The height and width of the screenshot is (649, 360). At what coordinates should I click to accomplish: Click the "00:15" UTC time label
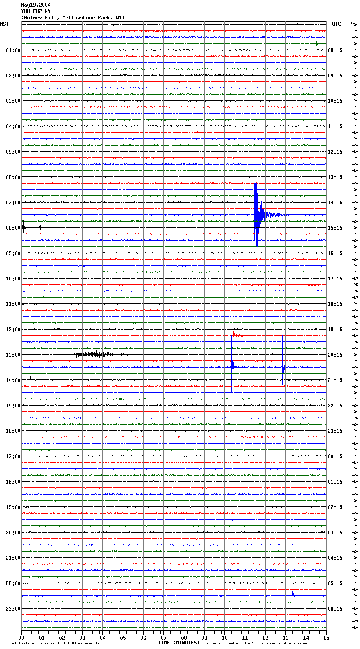click(335, 456)
